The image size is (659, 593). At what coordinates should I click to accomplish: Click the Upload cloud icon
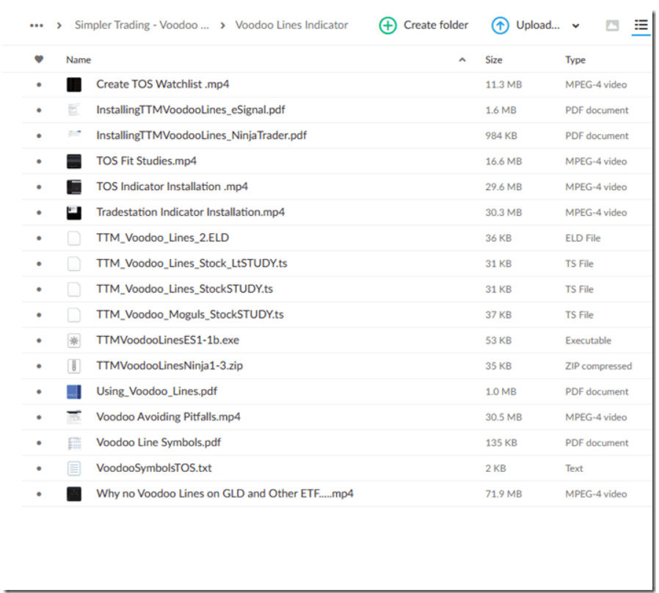pyautogui.click(x=500, y=24)
